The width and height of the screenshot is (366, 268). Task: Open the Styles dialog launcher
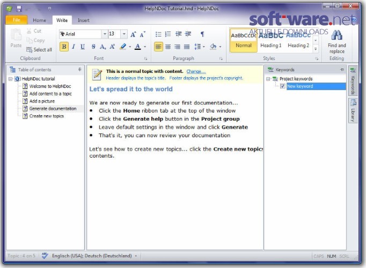click(x=317, y=59)
